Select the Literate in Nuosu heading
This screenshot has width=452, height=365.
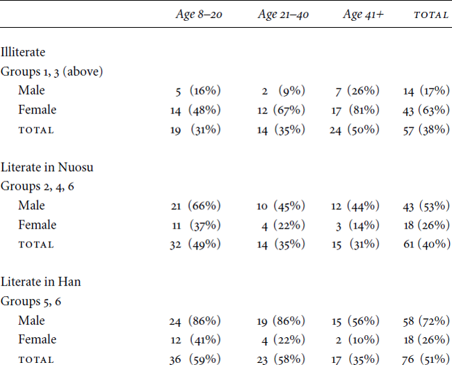(x=47, y=168)
